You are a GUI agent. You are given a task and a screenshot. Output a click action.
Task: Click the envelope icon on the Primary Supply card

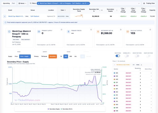[x=39, y=32]
